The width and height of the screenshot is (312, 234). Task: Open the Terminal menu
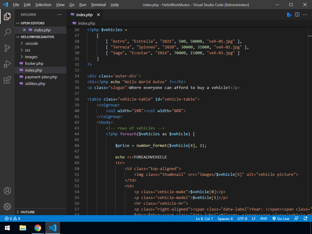[98, 5]
